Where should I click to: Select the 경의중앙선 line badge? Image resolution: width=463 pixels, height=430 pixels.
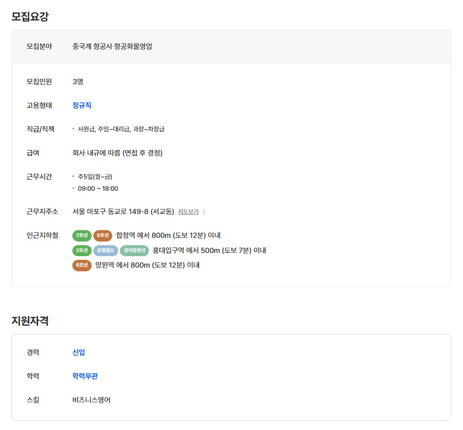[134, 250]
